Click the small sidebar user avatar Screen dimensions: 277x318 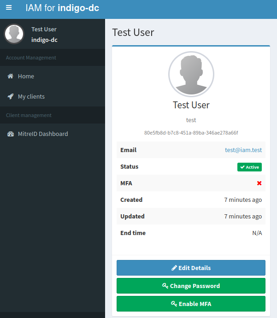click(x=14, y=34)
